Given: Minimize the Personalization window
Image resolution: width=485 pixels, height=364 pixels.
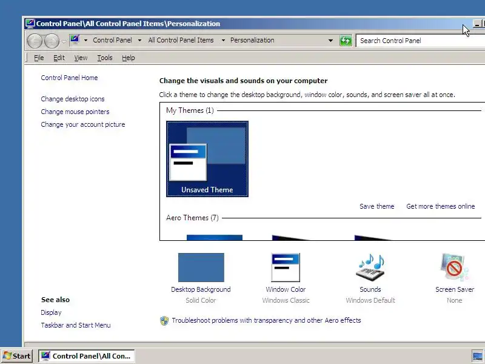Looking at the screenshot, I should (x=477, y=24).
